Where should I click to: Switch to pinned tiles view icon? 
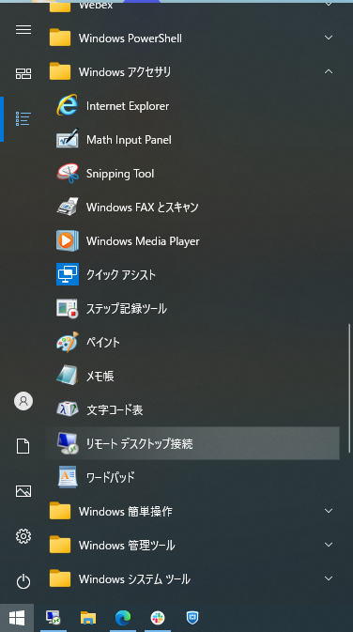click(x=23, y=73)
